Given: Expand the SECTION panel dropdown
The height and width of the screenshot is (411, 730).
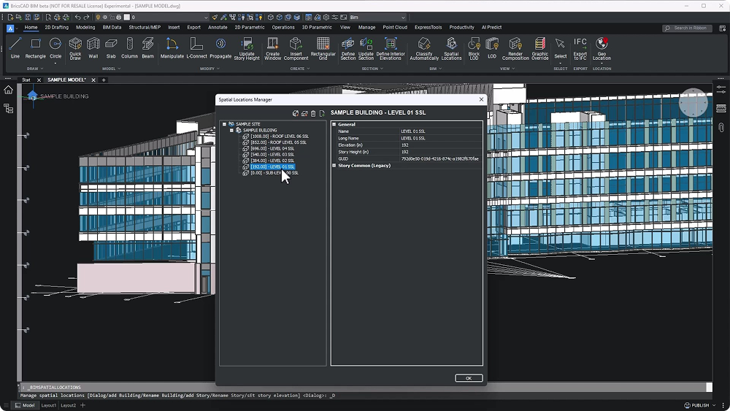Looking at the screenshot, I should pyautogui.click(x=372, y=69).
